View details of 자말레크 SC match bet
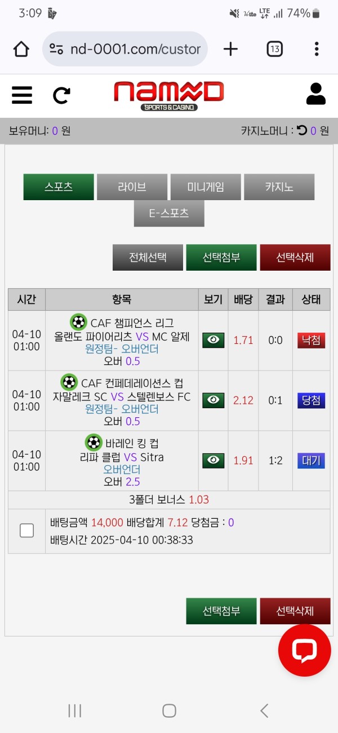This screenshot has height=733, width=338. 213,400
